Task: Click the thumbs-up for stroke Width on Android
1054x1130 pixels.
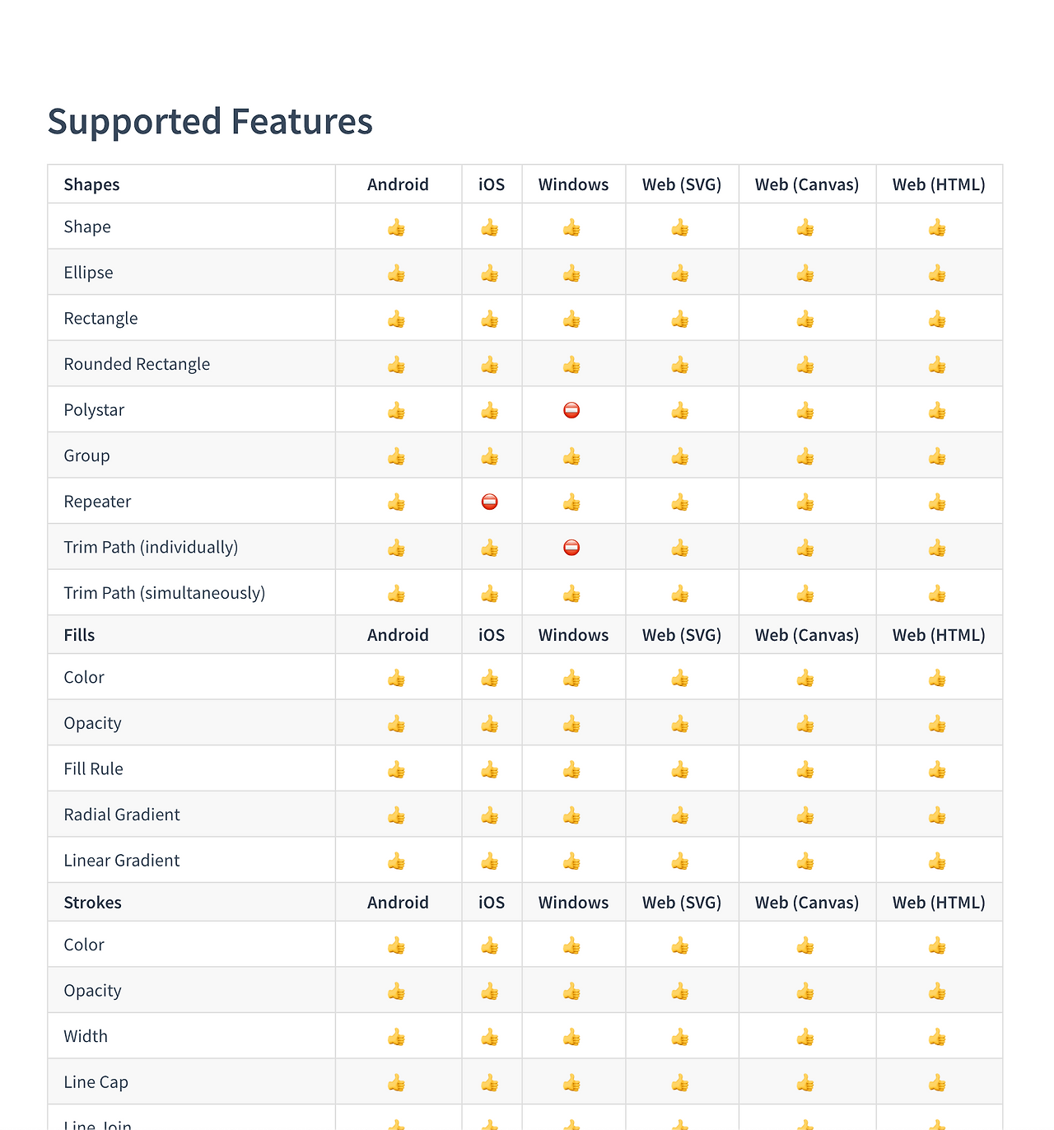Action: tap(397, 1037)
